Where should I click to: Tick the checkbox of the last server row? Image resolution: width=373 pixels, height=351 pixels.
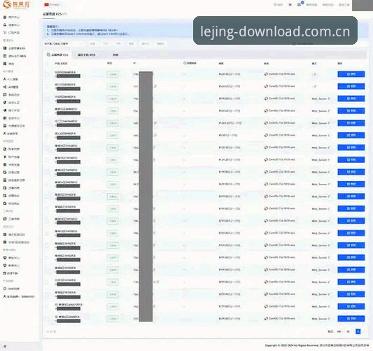[x=47, y=319]
